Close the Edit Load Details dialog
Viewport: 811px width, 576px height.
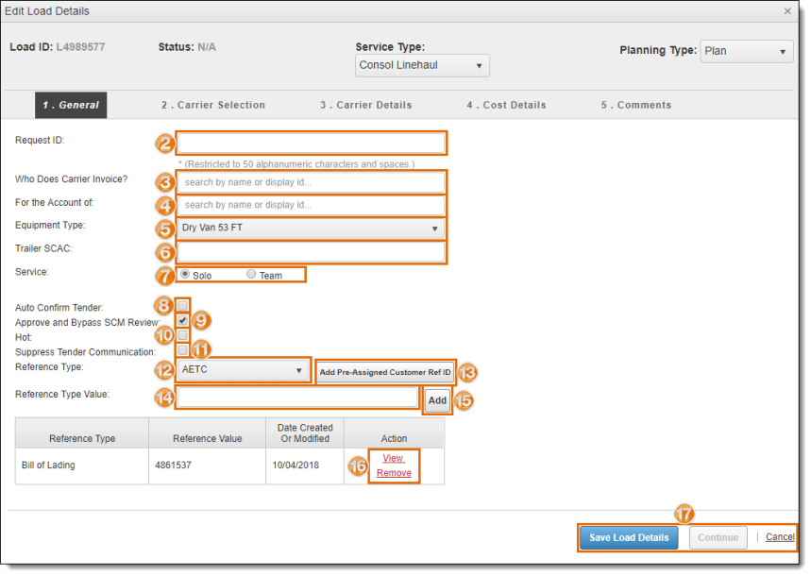click(x=787, y=11)
